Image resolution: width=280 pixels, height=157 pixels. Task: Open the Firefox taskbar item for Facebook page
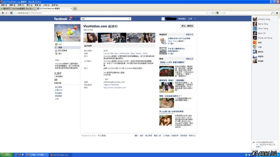tap(60, 155)
